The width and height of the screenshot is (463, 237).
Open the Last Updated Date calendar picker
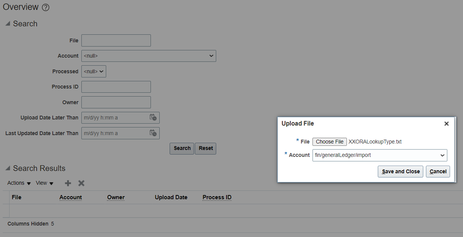154,133
